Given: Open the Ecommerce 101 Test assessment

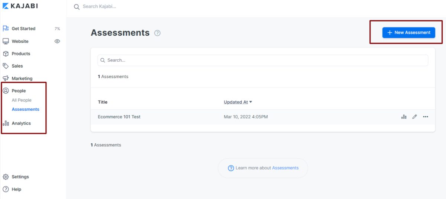Looking at the screenshot, I should 119,117.
